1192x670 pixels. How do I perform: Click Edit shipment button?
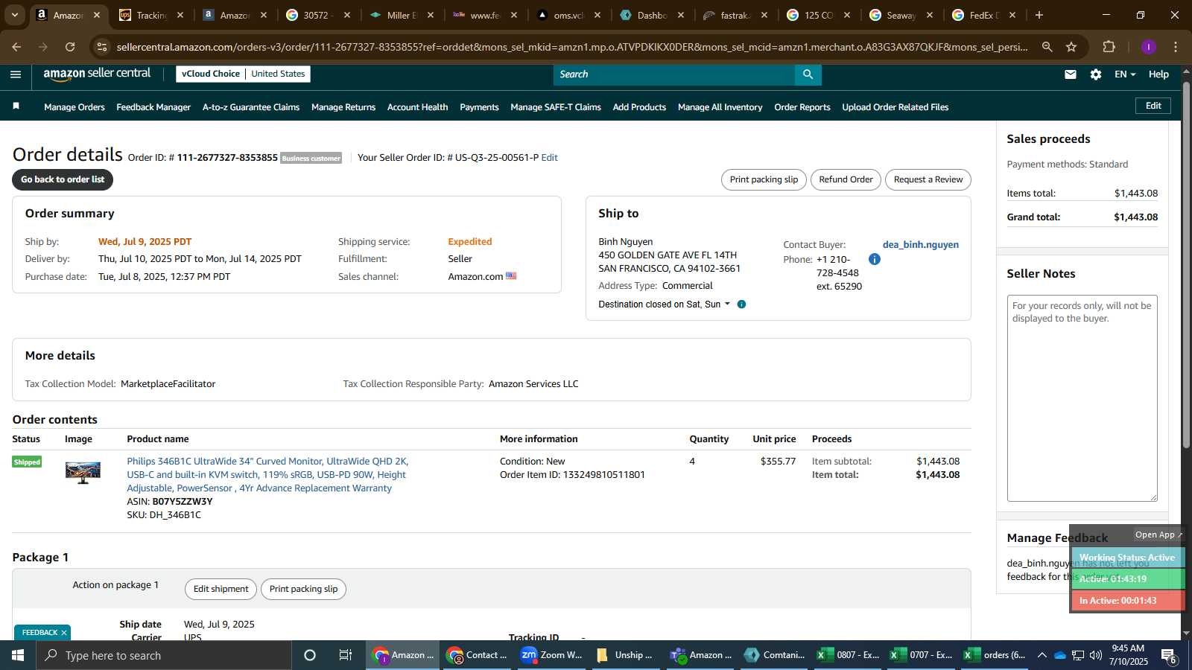[221, 589]
